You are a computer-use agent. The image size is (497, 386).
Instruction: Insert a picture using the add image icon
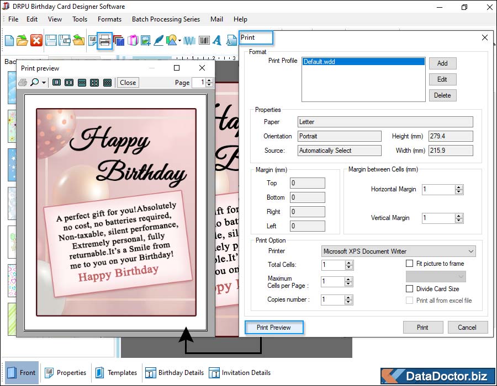coord(145,40)
